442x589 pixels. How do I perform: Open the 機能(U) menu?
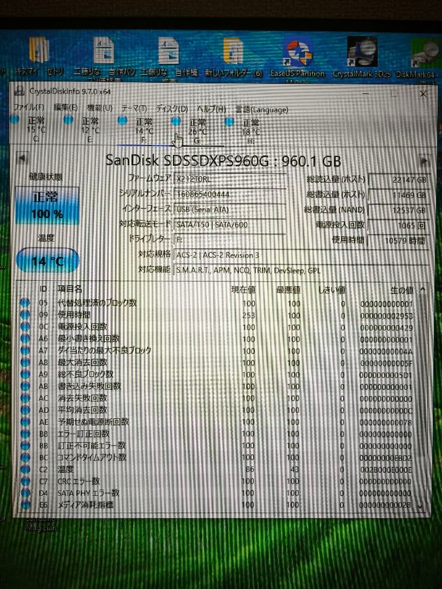95,109
